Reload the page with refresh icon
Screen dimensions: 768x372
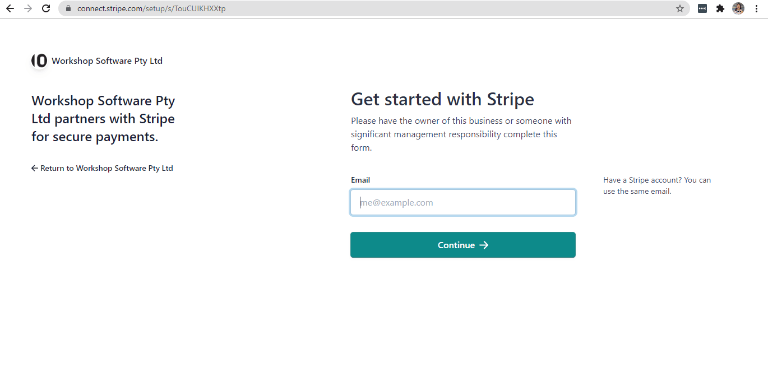(x=47, y=8)
